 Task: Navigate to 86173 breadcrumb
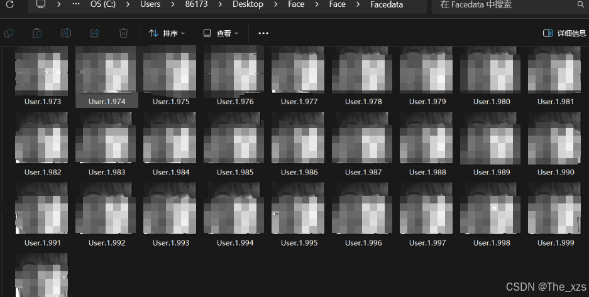(197, 4)
